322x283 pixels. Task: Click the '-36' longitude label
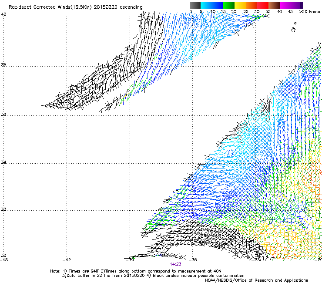[x=193, y=260]
